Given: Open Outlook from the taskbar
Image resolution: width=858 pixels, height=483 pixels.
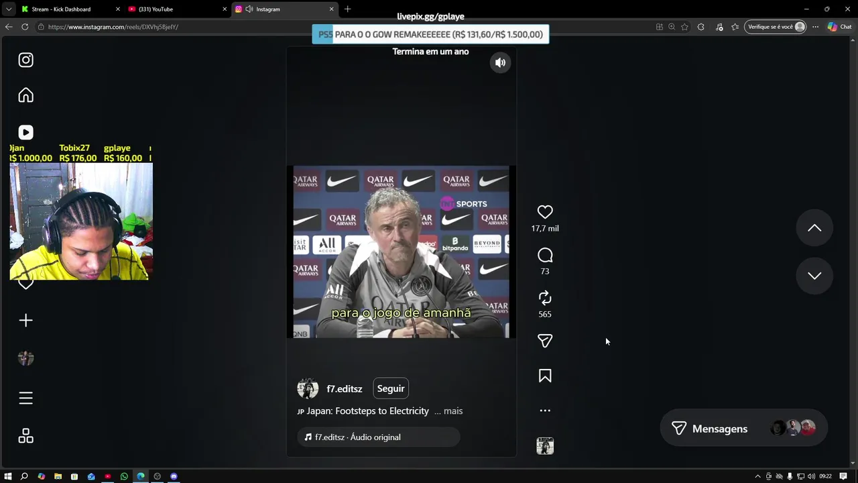Looking at the screenshot, I should point(91,476).
